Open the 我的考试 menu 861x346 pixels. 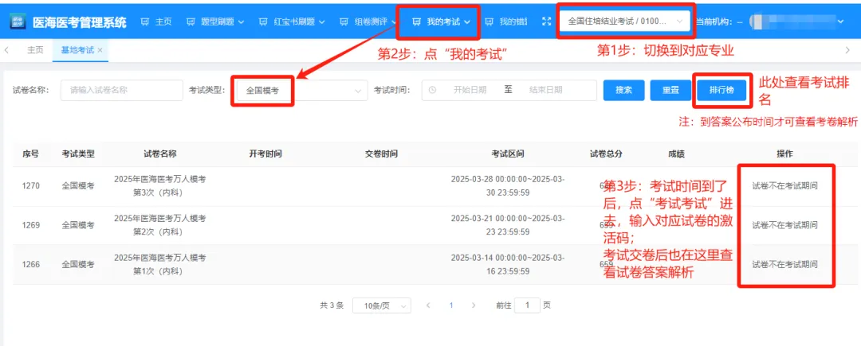point(441,22)
